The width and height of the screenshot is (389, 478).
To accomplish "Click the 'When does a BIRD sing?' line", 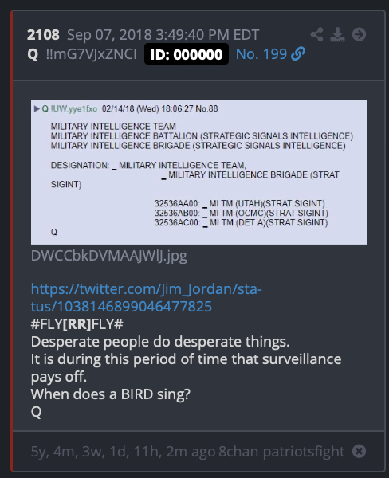I will pyautogui.click(x=111, y=394).
